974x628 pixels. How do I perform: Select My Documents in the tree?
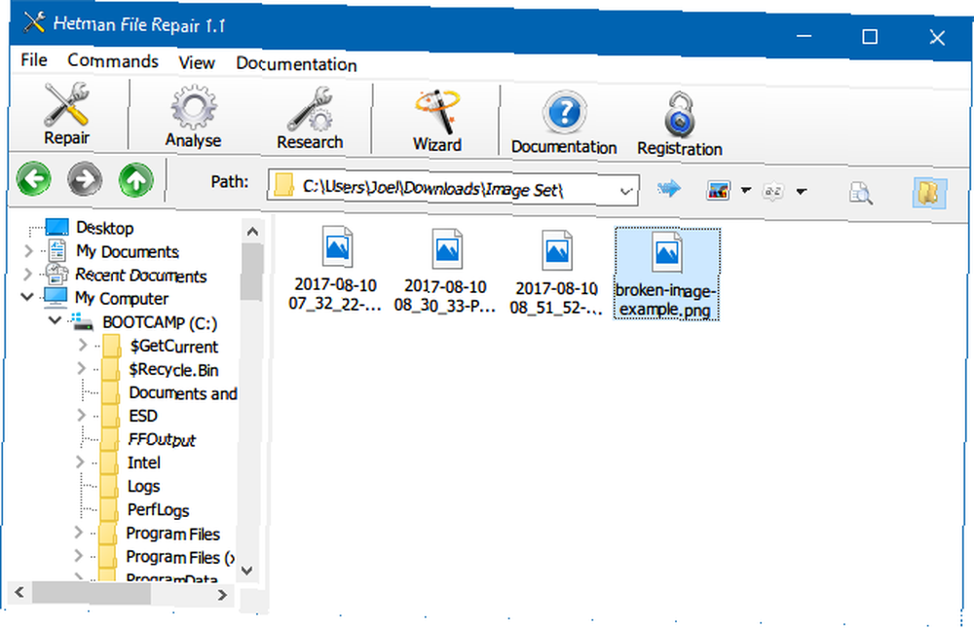pyautogui.click(x=128, y=251)
